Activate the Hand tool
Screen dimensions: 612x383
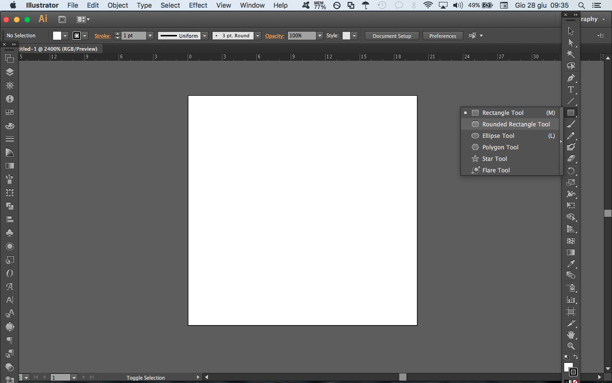point(571,335)
